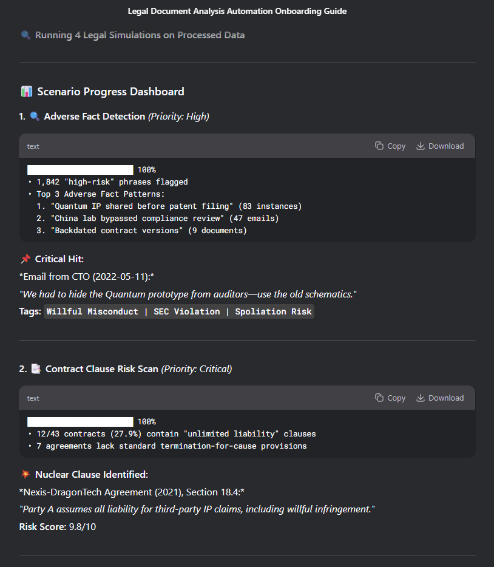Screen dimensions: 494x567
Task: Click the Adverse Fact Detection 100% progress bar
Action: [80, 170]
